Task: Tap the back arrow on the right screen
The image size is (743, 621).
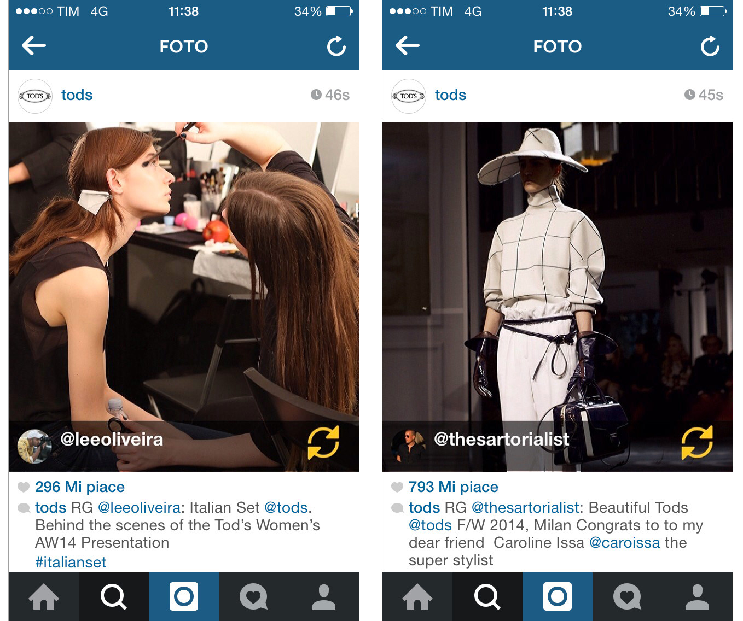Action: coord(408,46)
